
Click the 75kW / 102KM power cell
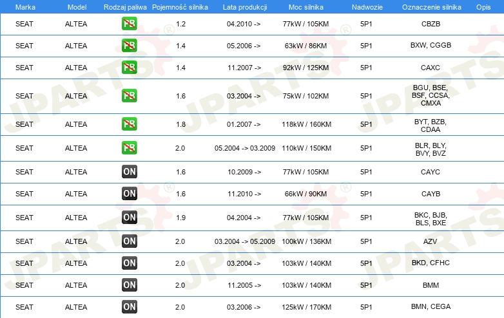point(305,96)
